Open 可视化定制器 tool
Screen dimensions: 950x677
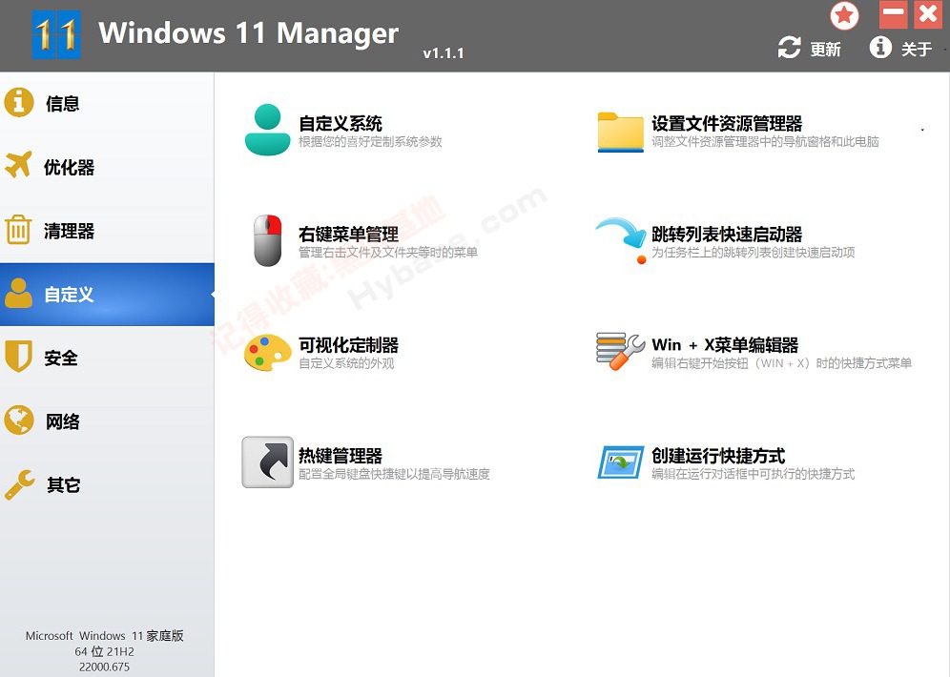(x=348, y=345)
